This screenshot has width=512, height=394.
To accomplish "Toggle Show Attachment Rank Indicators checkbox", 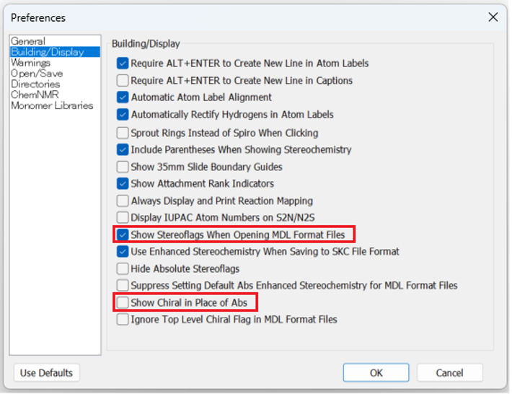I will point(123,184).
